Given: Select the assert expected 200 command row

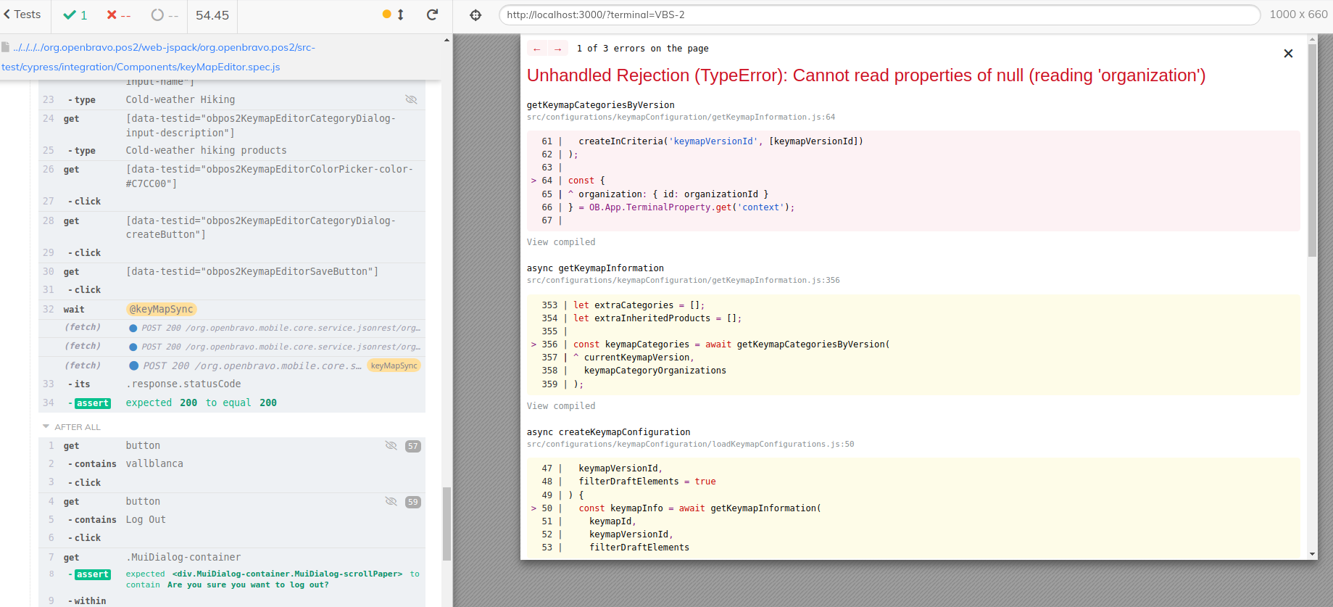Looking at the screenshot, I should [201, 402].
